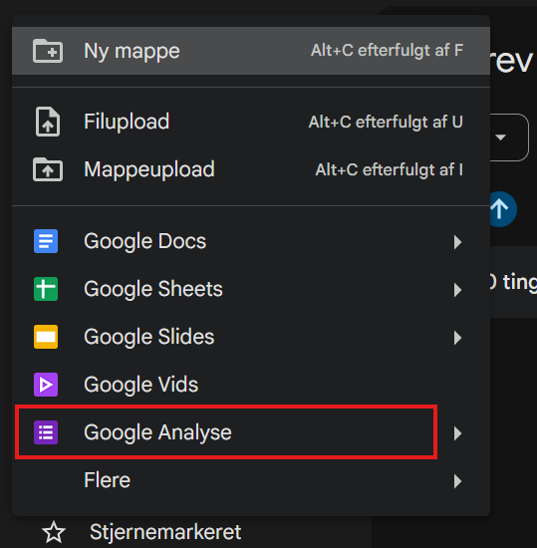Click the green Google Sheets icon
The image size is (537, 548).
click(46, 289)
